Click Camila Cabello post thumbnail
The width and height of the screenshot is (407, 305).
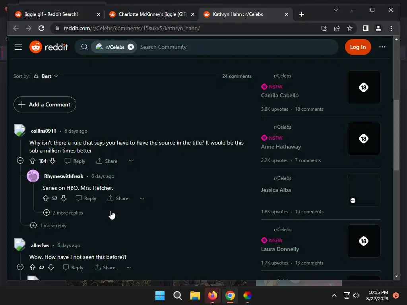pos(363,87)
